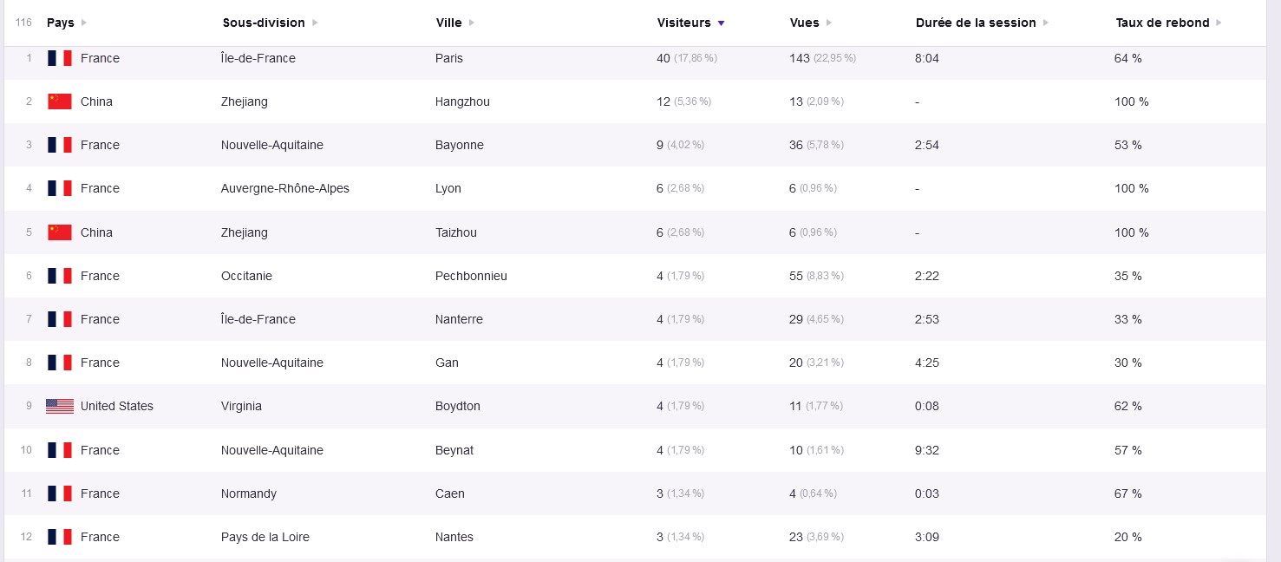This screenshot has width=1281, height=562.
Task: Sort by Taux de rebond arrow
Action: pyautogui.click(x=1219, y=23)
